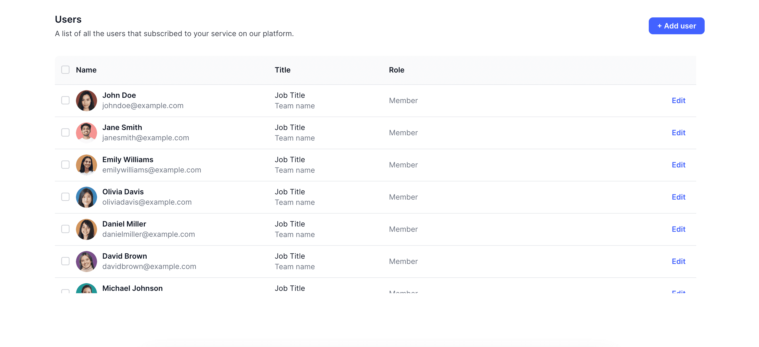
Task: Click David Brown's avatar image
Action: point(86,261)
